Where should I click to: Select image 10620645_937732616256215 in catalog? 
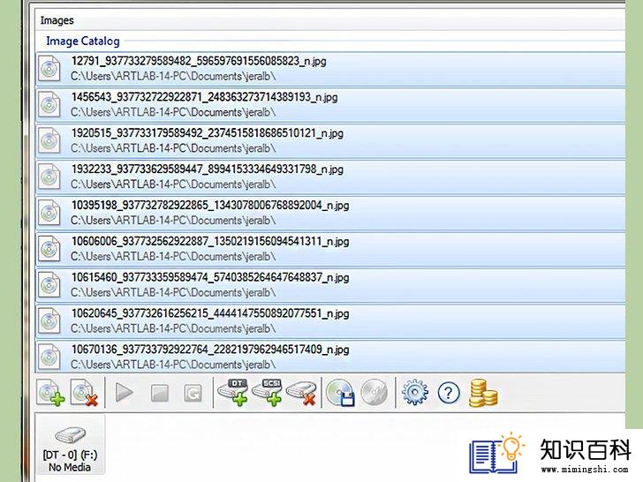[330, 321]
